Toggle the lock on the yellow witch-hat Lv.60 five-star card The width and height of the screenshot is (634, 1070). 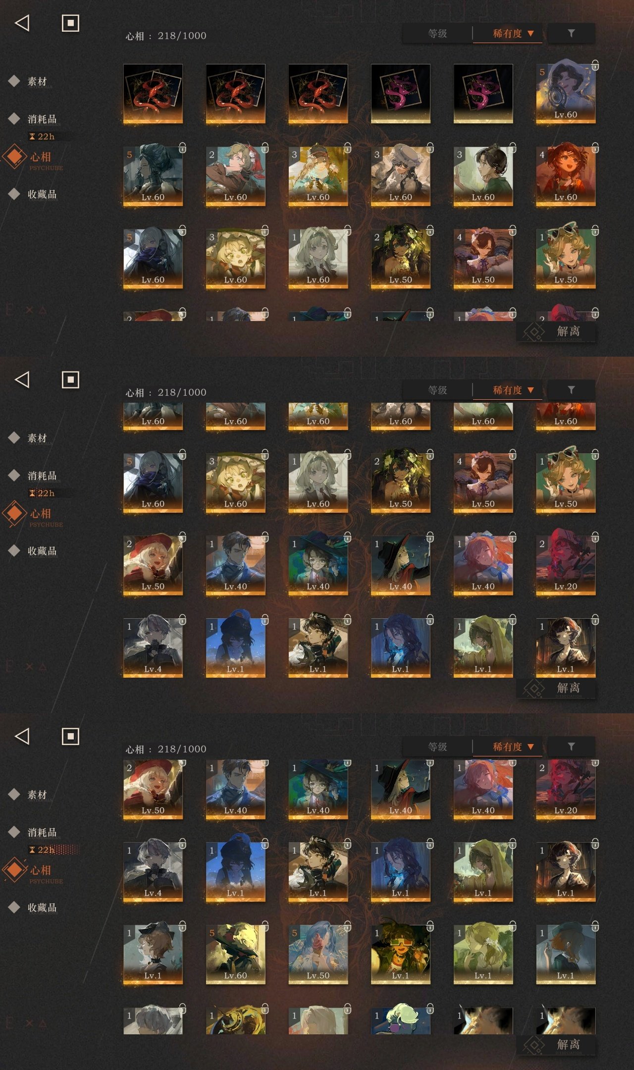[265, 926]
